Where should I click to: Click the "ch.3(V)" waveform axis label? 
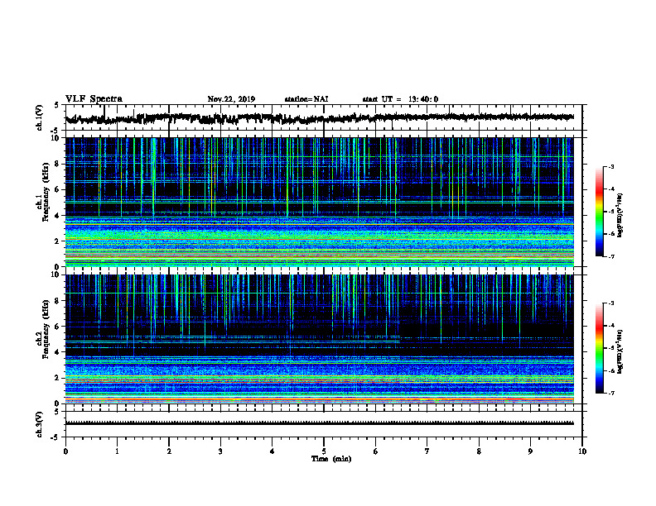[x=40, y=424]
